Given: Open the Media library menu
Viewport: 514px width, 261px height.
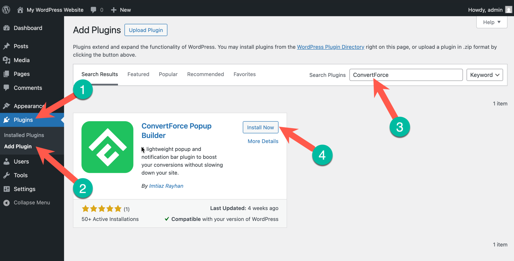Looking at the screenshot, I should (x=22, y=60).
